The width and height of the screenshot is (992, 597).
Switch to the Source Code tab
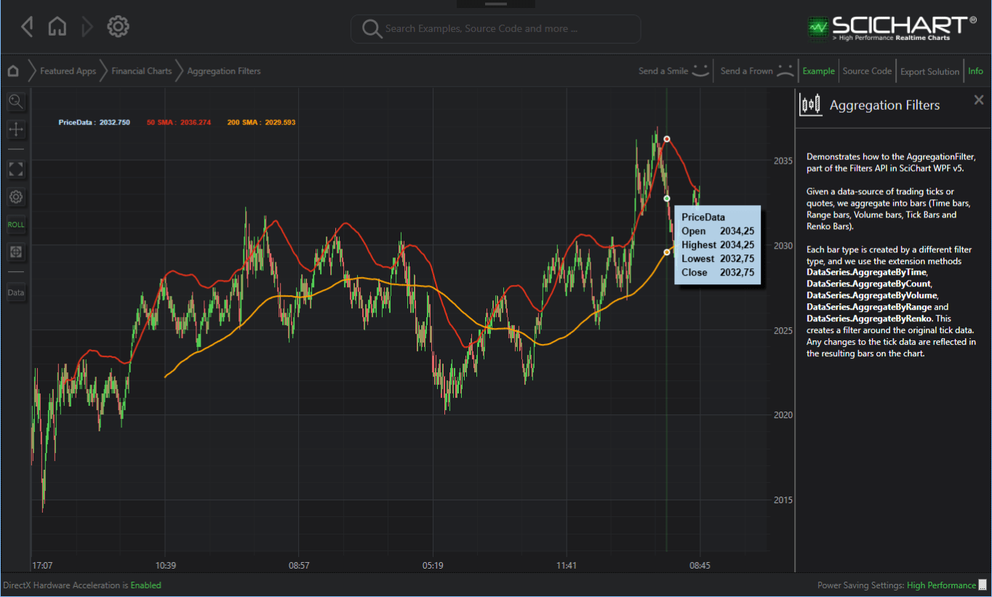[x=867, y=71]
